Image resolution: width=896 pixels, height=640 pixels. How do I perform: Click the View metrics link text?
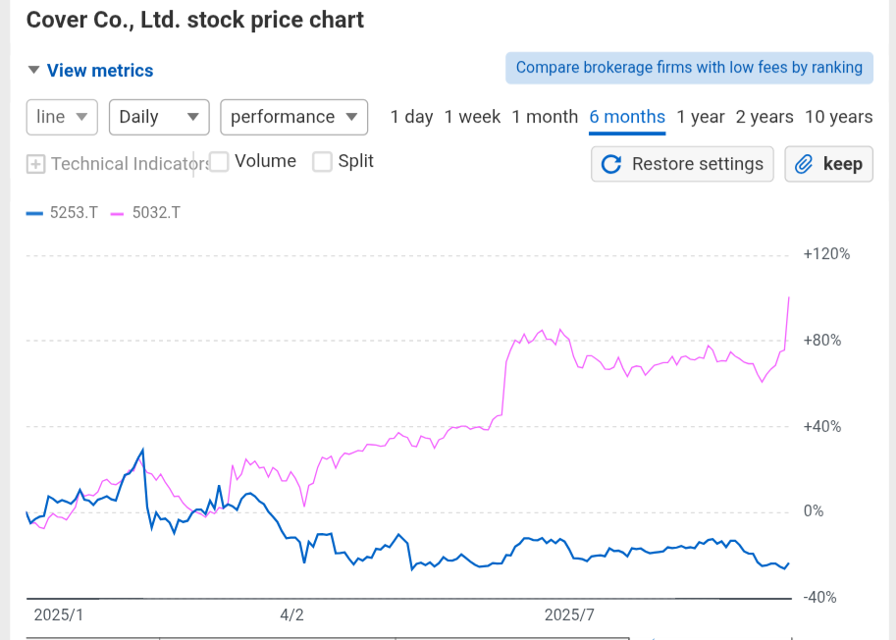pos(100,71)
